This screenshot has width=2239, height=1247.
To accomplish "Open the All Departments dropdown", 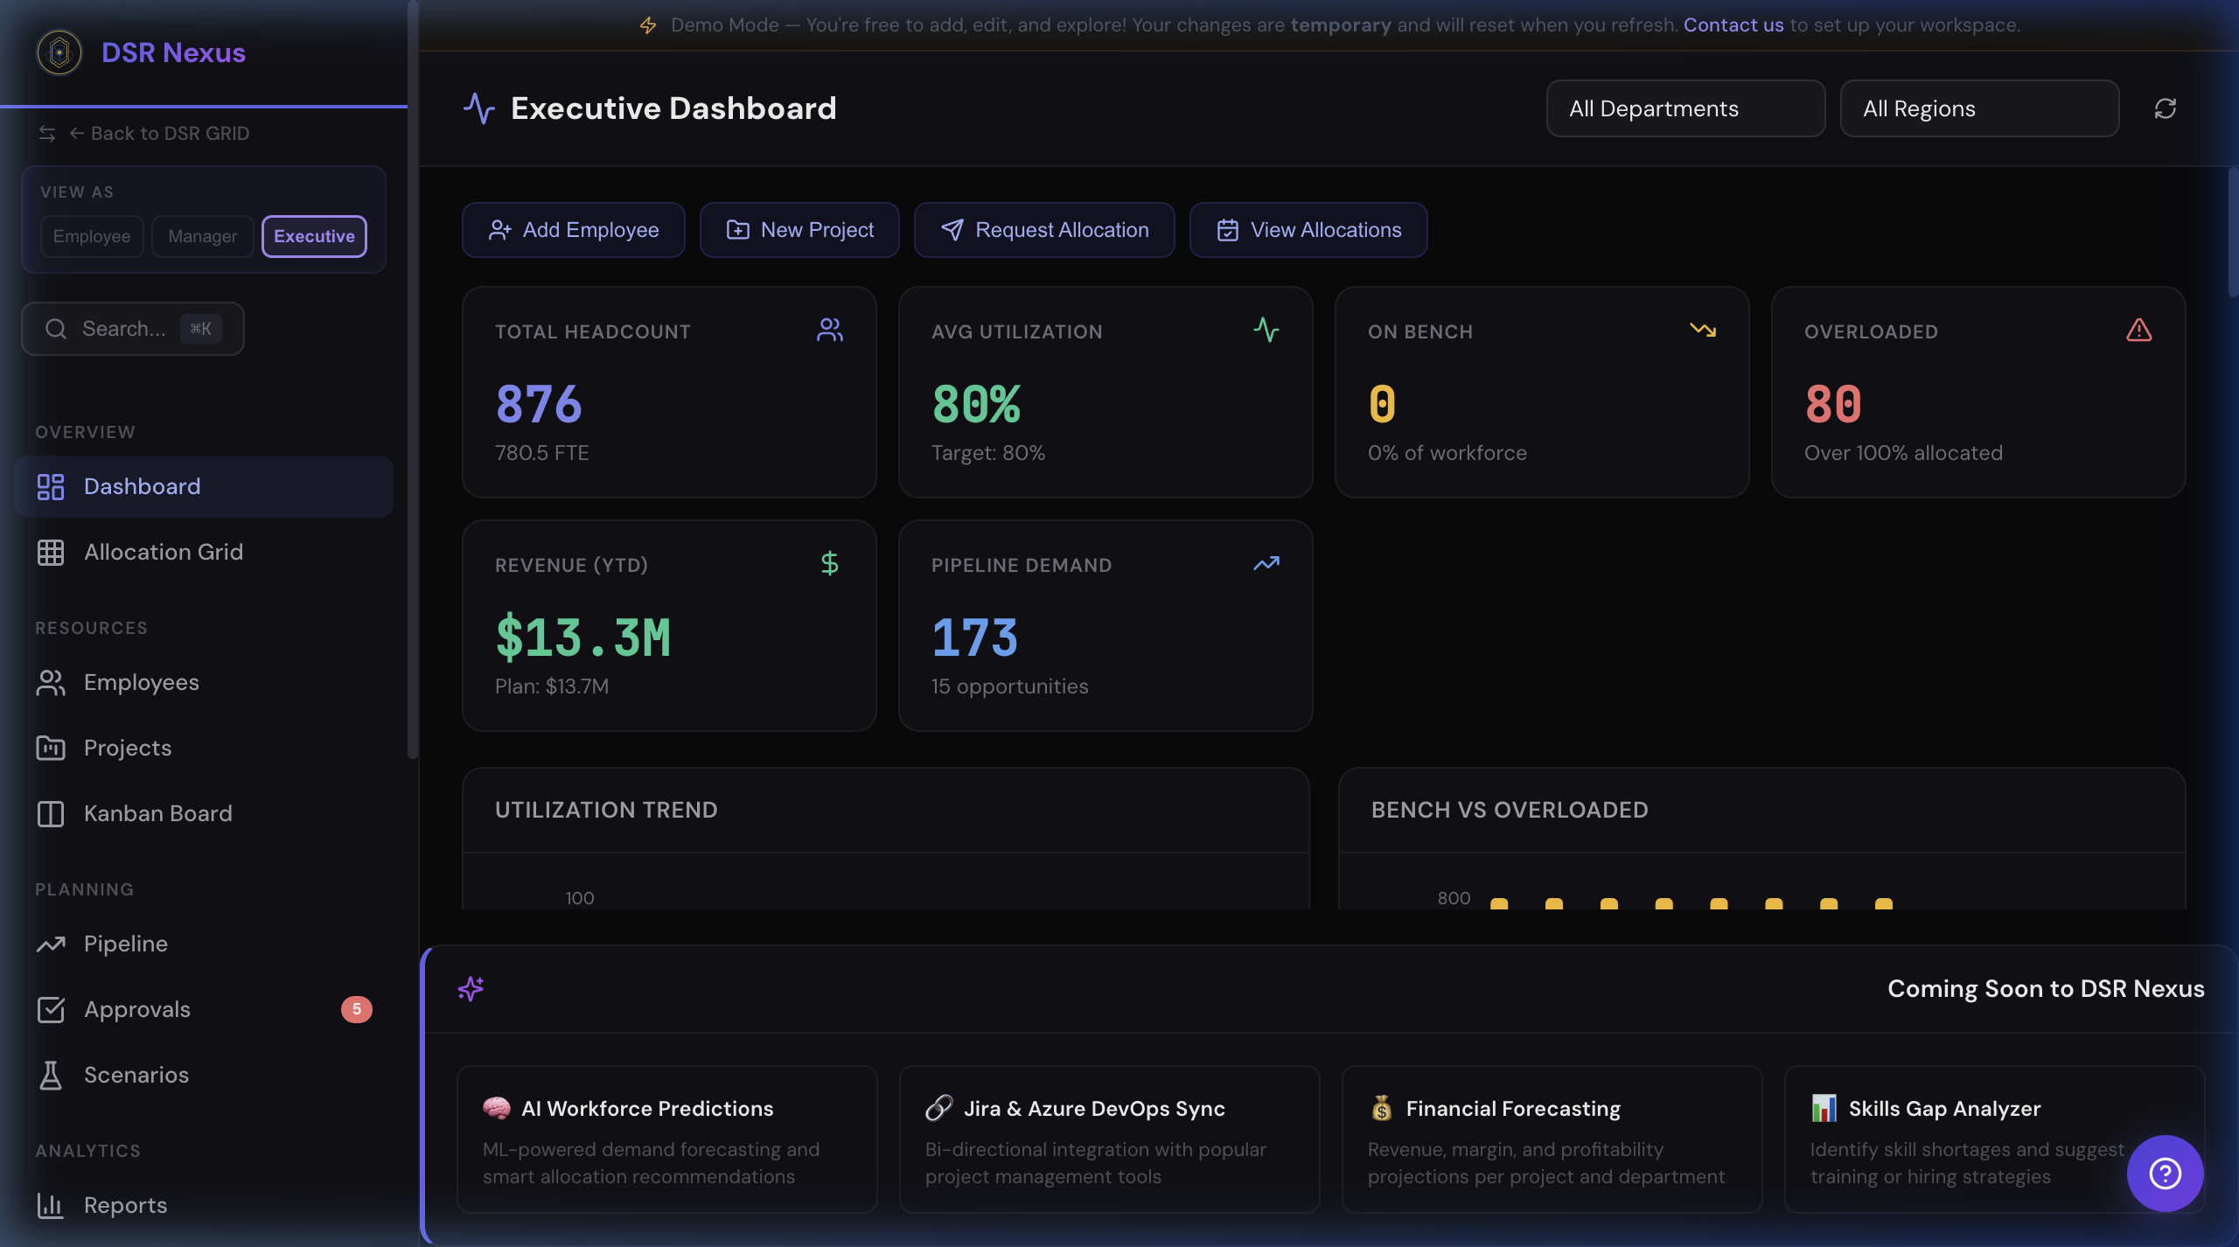I will pyautogui.click(x=1684, y=108).
